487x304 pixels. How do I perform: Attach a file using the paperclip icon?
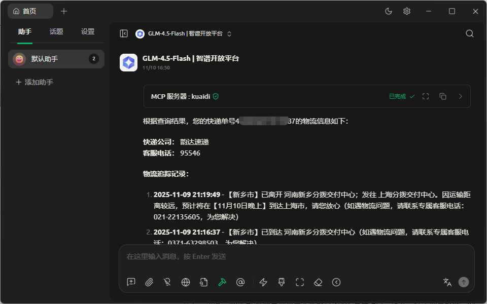[149, 282]
